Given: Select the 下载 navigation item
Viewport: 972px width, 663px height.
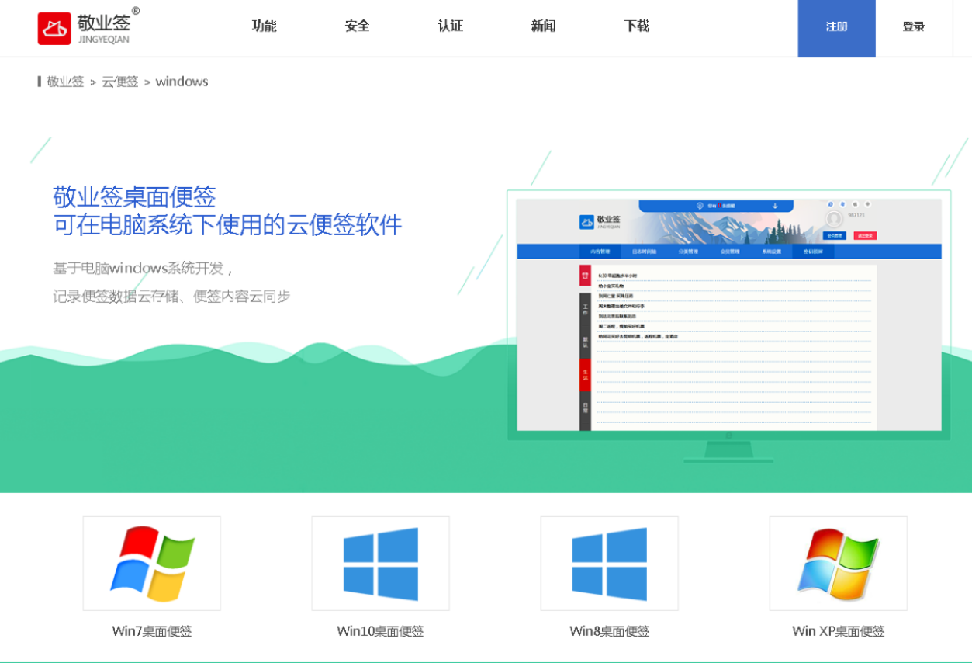Looking at the screenshot, I should coord(637,26).
